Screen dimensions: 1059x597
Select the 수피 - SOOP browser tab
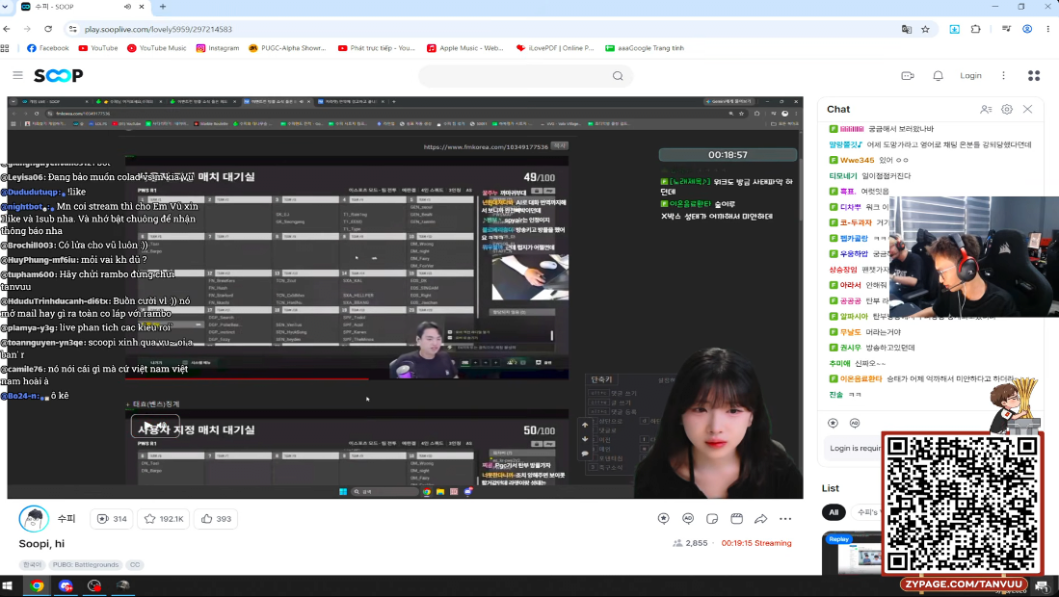(80, 7)
